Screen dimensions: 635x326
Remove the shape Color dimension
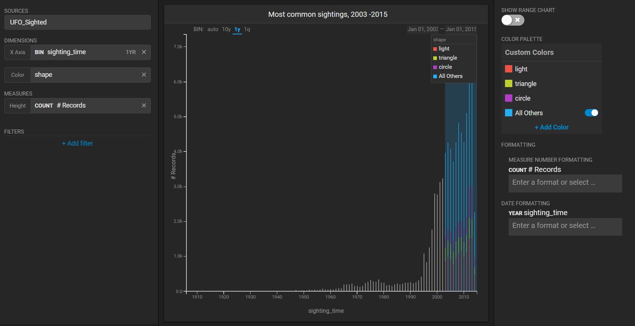click(144, 75)
